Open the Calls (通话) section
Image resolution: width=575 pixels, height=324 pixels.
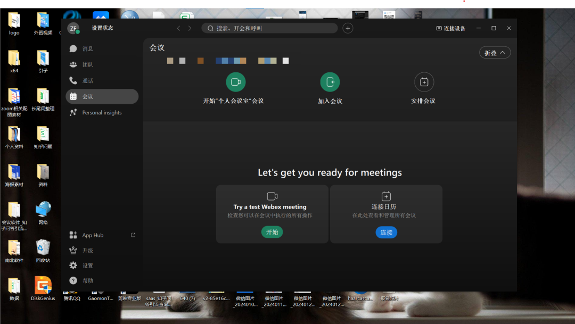point(88,80)
